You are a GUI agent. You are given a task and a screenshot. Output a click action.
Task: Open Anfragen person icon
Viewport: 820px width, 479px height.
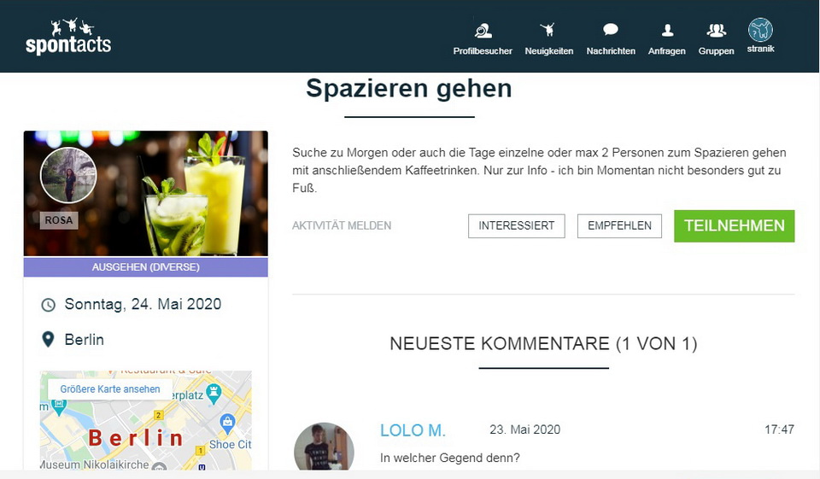[667, 32]
